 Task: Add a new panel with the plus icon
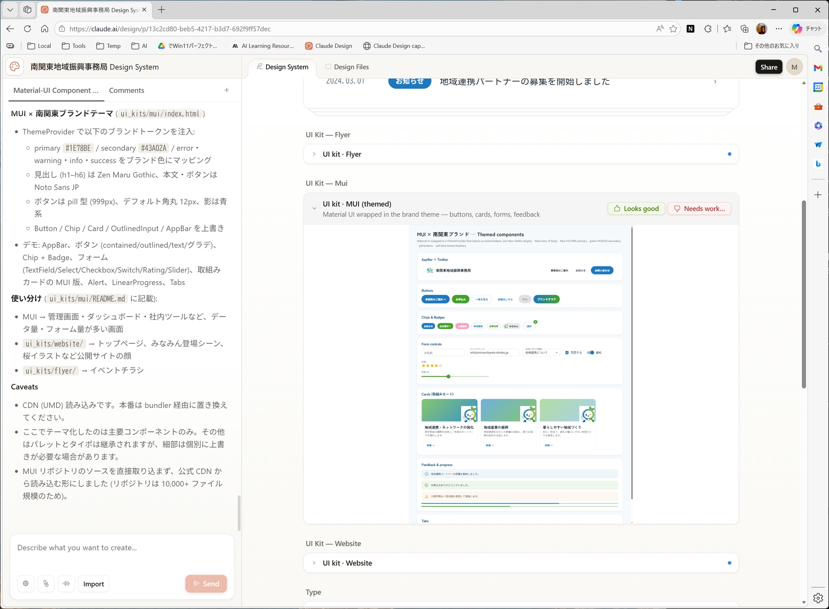coord(226,90)
